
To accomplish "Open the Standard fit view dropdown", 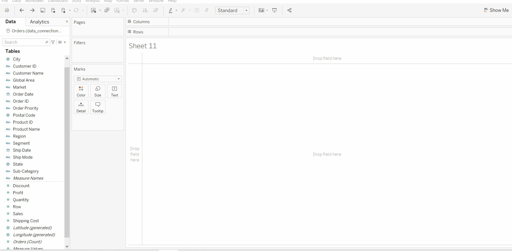I will click(246, 10).
